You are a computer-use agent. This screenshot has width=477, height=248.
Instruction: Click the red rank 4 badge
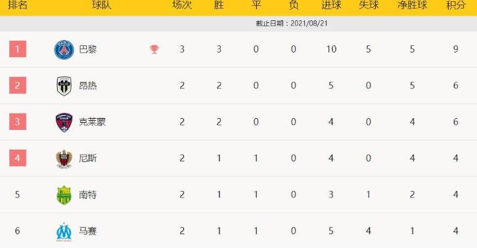pyautogui.click(x=18, y=158)
